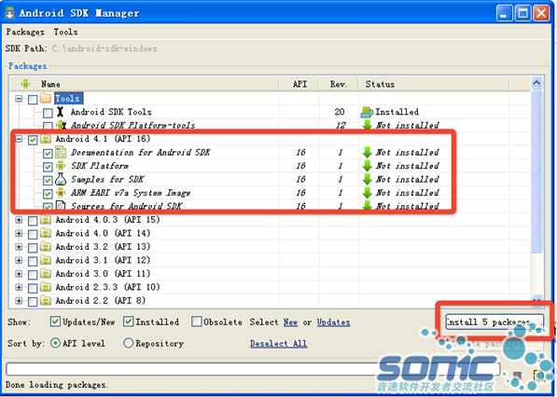Click the 'Done loading packages.' status text

click(56, 385)
